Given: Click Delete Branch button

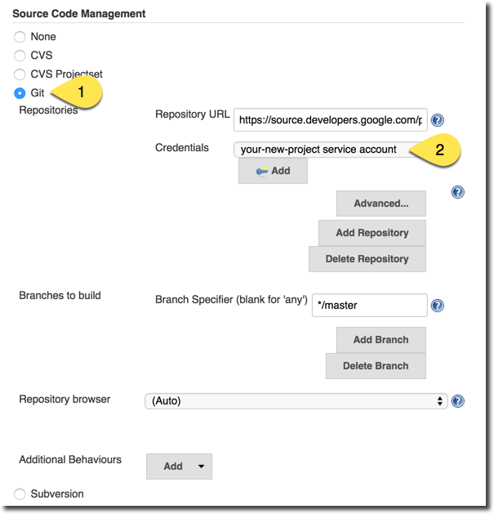Looking at the screenshot, I should pyautogui.click(x=376, y=366).
